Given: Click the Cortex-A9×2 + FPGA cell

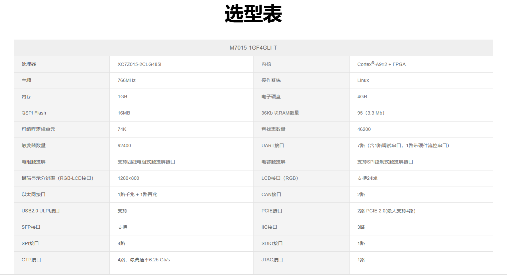Looking at the screenshot, I should click(381, 64).
